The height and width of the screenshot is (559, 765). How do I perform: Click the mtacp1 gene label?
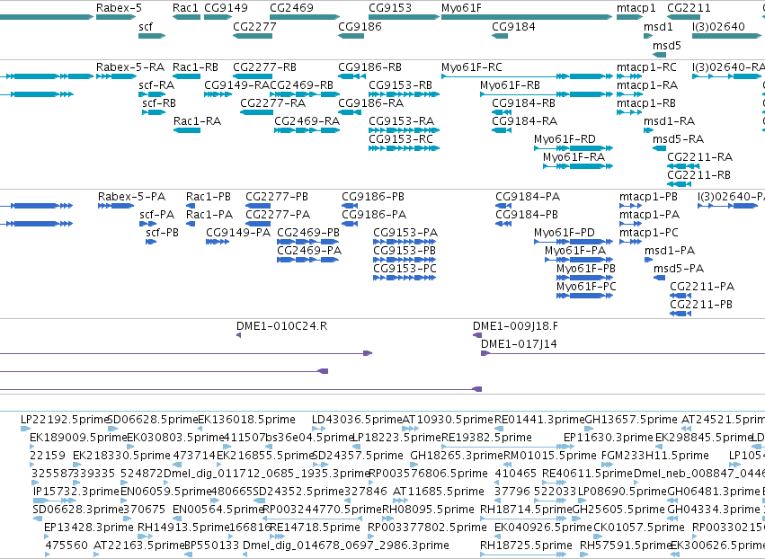click(x=636, y=8)
